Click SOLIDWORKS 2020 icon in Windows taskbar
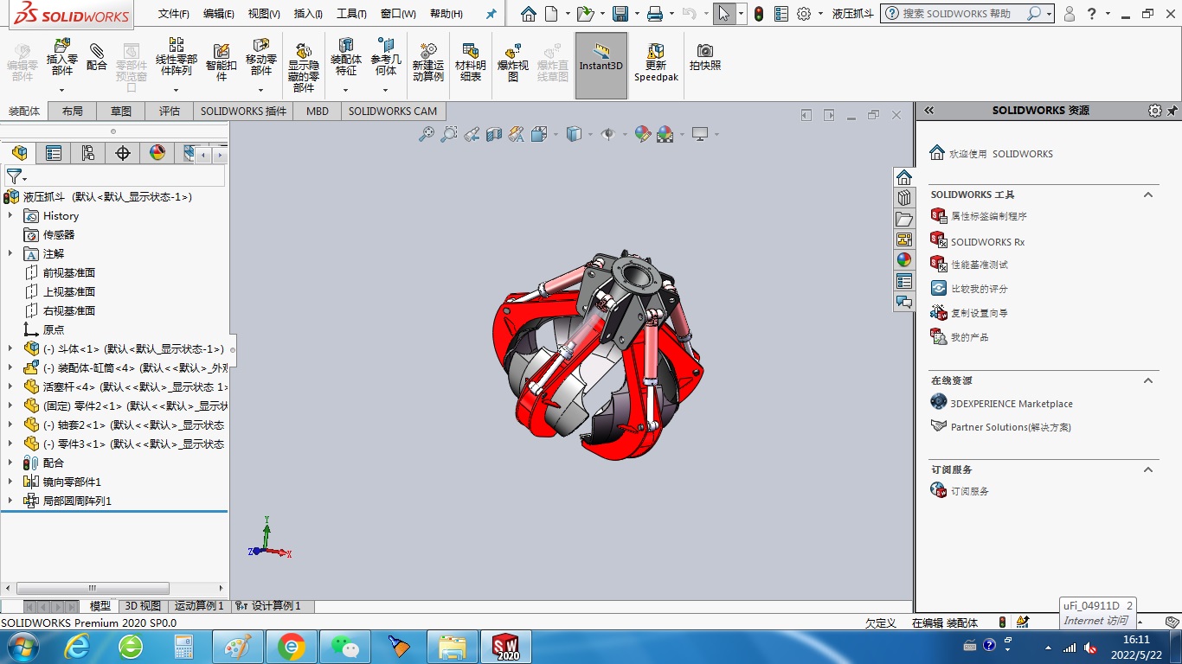Image resolution: width=1182 pixels, height=664 pixels. [505, 647]
